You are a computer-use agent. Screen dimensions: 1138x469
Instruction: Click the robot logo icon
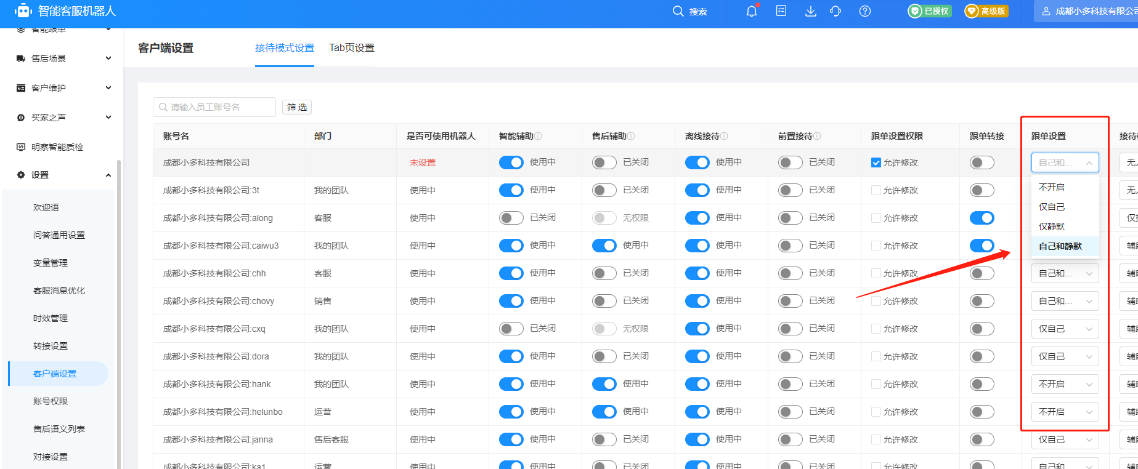(x=23, y=10)
